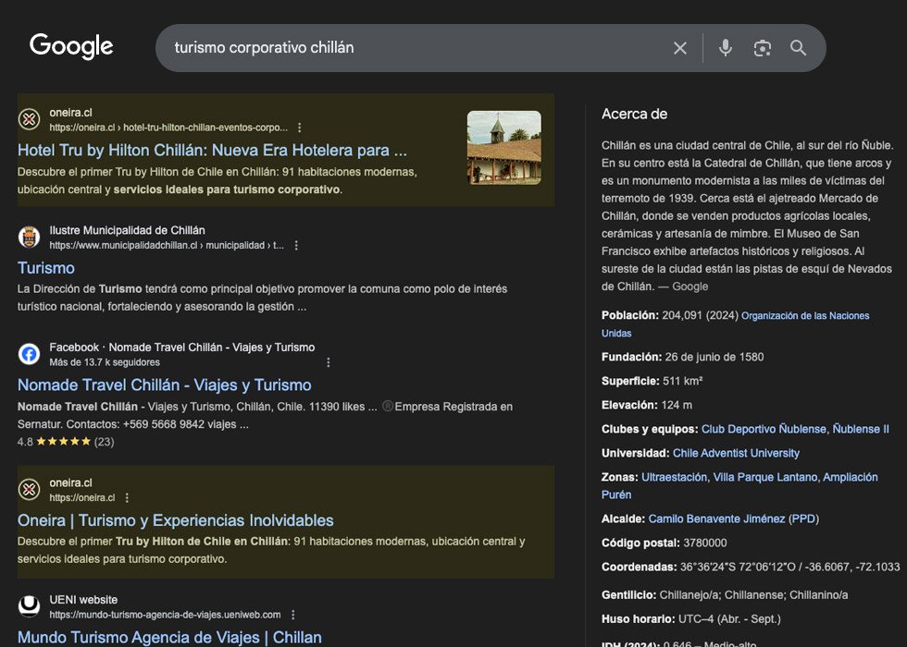The height and width of the screenshot is (647, 907).
Task: Open the Turismo municipal result link
Action: pos(46,268)
